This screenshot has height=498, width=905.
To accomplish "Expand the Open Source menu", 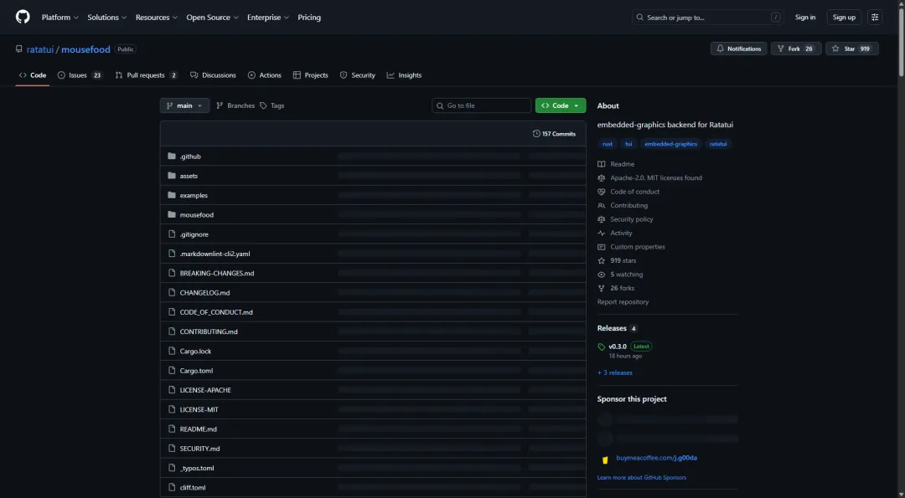I will tap(212, 18).
